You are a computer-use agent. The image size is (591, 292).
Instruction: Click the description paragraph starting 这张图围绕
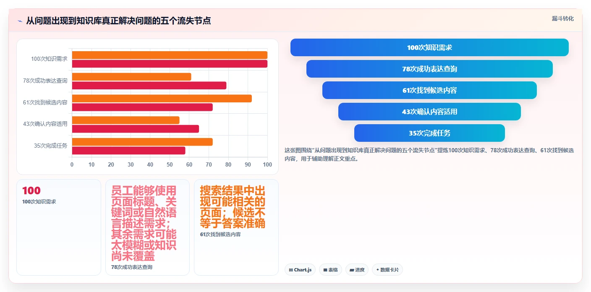[429, 154]
